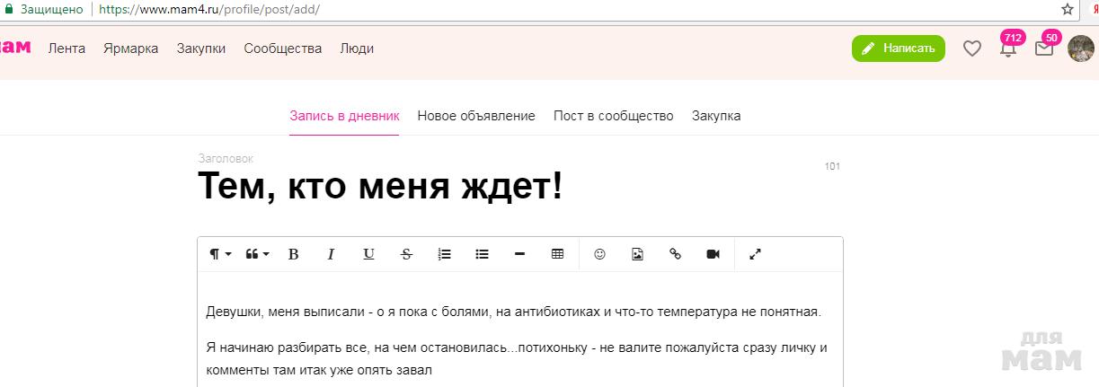Open emoji smiley picker

click(x=599, y=254)
